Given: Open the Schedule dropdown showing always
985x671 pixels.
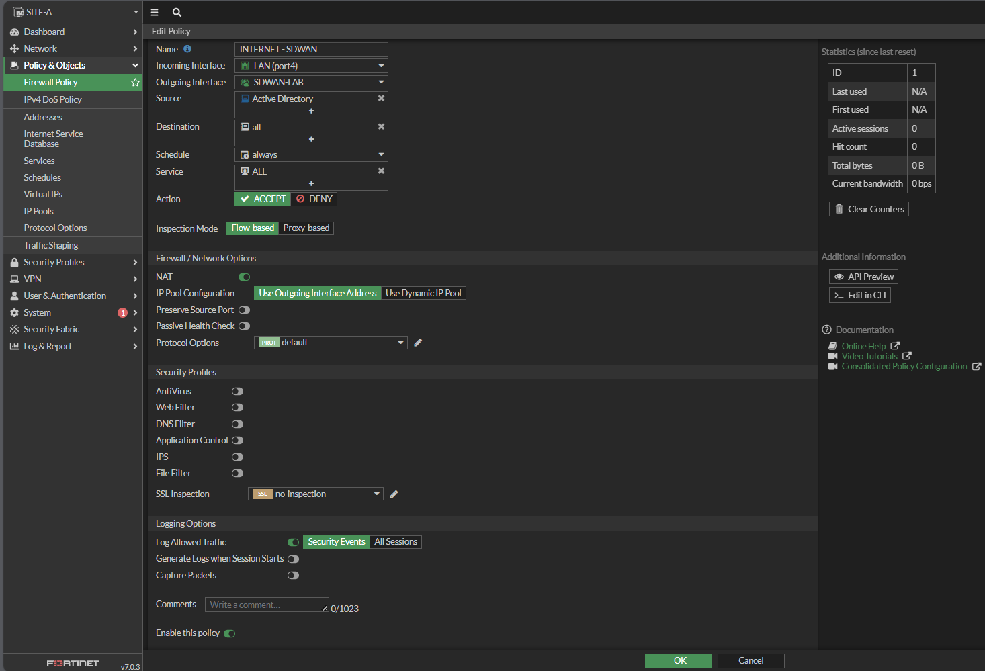Looking at the screenshot, I should [311, 154].
